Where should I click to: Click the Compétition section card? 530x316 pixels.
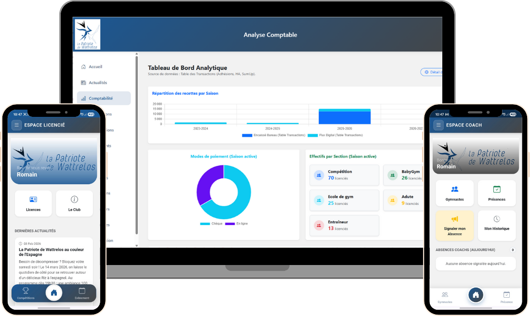click(x=344, y=175)
